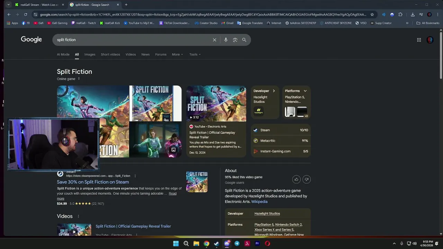Select the Forums tab
The height and width of the screenshot is (249, 443).
pyautogui.click(x=161, y=54)
